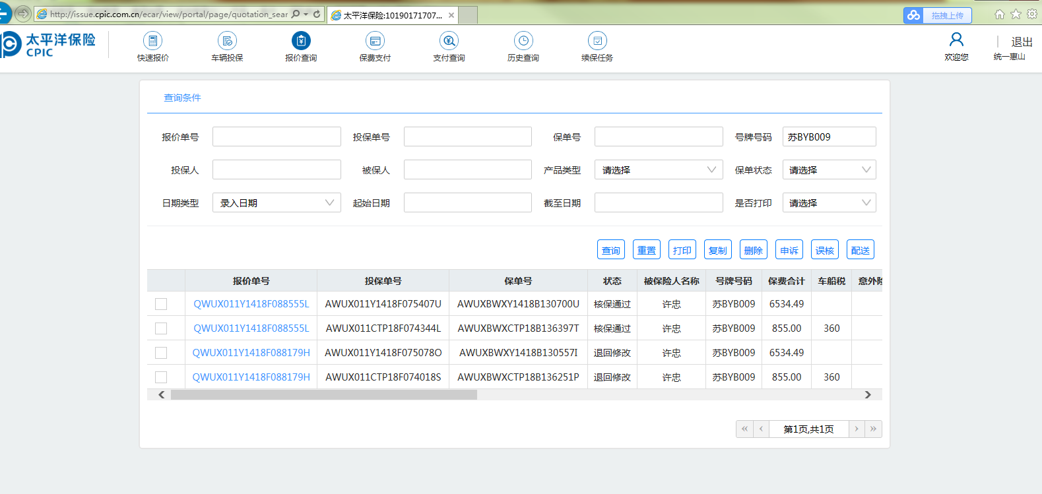Click the 续保任务 renewal task icon
Image resolution: width=1042 pixels, height=494 pixels.
[x=597, y=42]
